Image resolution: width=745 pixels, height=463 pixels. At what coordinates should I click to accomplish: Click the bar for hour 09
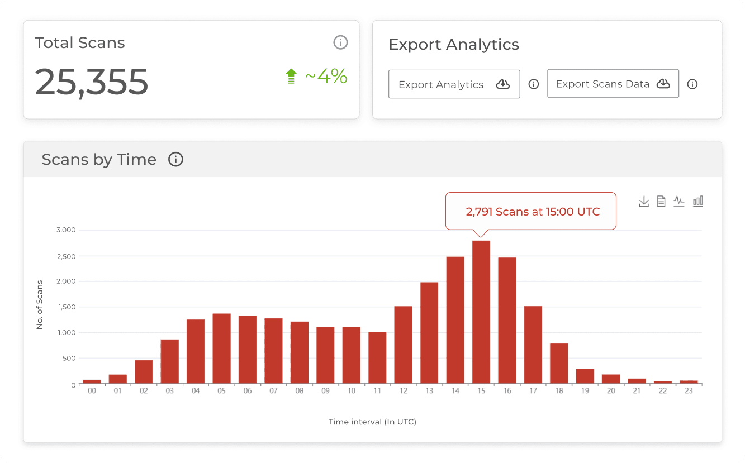[x=325, y=355]
